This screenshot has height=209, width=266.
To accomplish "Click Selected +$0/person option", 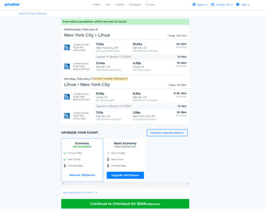I will coord(82,175).
